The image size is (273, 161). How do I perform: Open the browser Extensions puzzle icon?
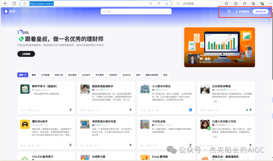(x=226, y=4)
